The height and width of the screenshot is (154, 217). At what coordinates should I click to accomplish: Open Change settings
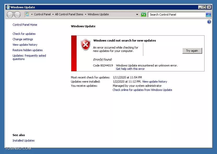pos(23,39)
